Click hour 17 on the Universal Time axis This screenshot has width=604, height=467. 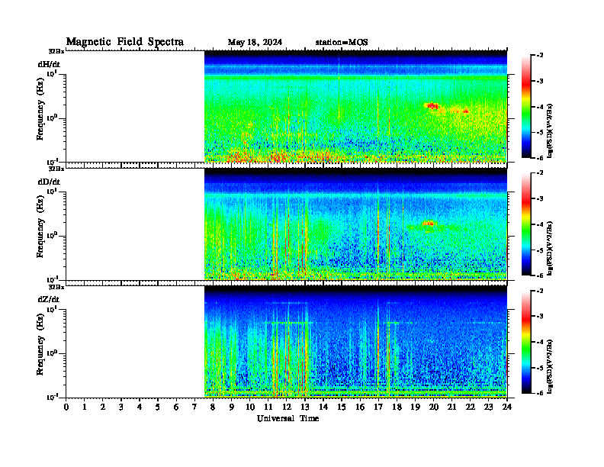tap(378, 407)
